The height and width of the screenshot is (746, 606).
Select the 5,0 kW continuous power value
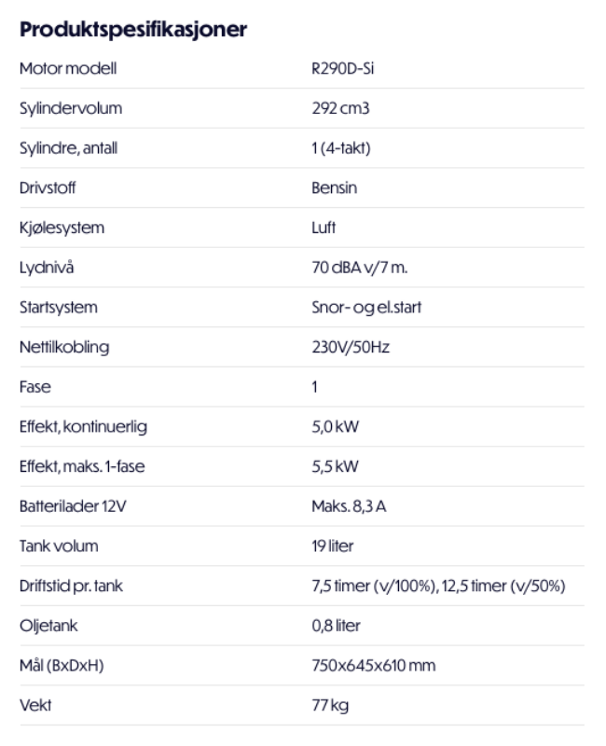(334, 426)
